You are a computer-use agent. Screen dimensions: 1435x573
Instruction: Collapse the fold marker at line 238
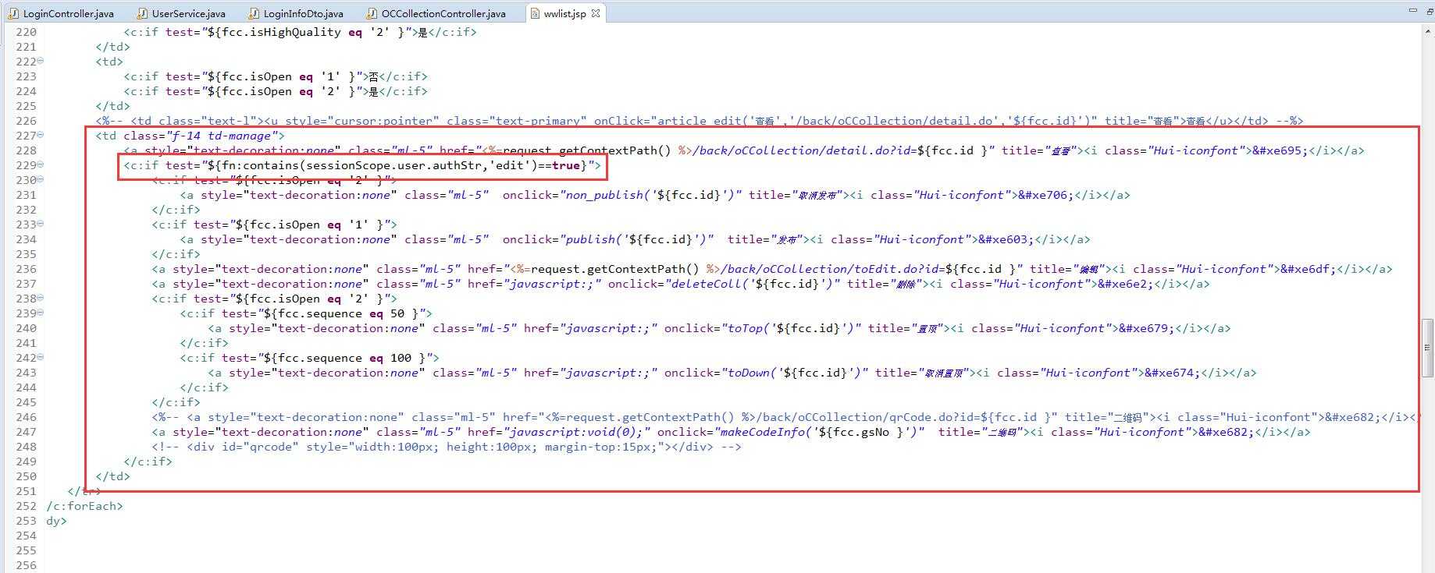point(41,298)
